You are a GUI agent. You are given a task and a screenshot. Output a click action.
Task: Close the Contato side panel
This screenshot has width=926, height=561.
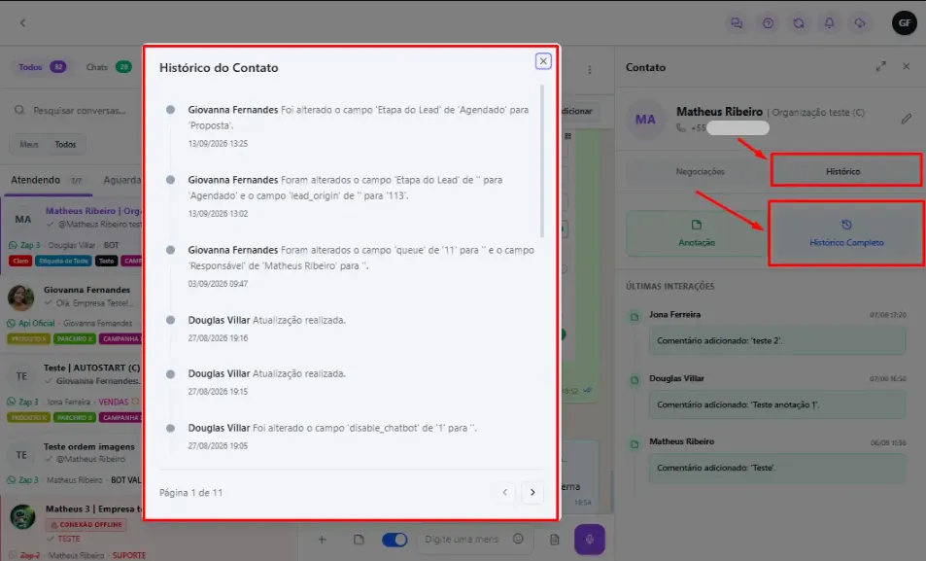(907, 67)
